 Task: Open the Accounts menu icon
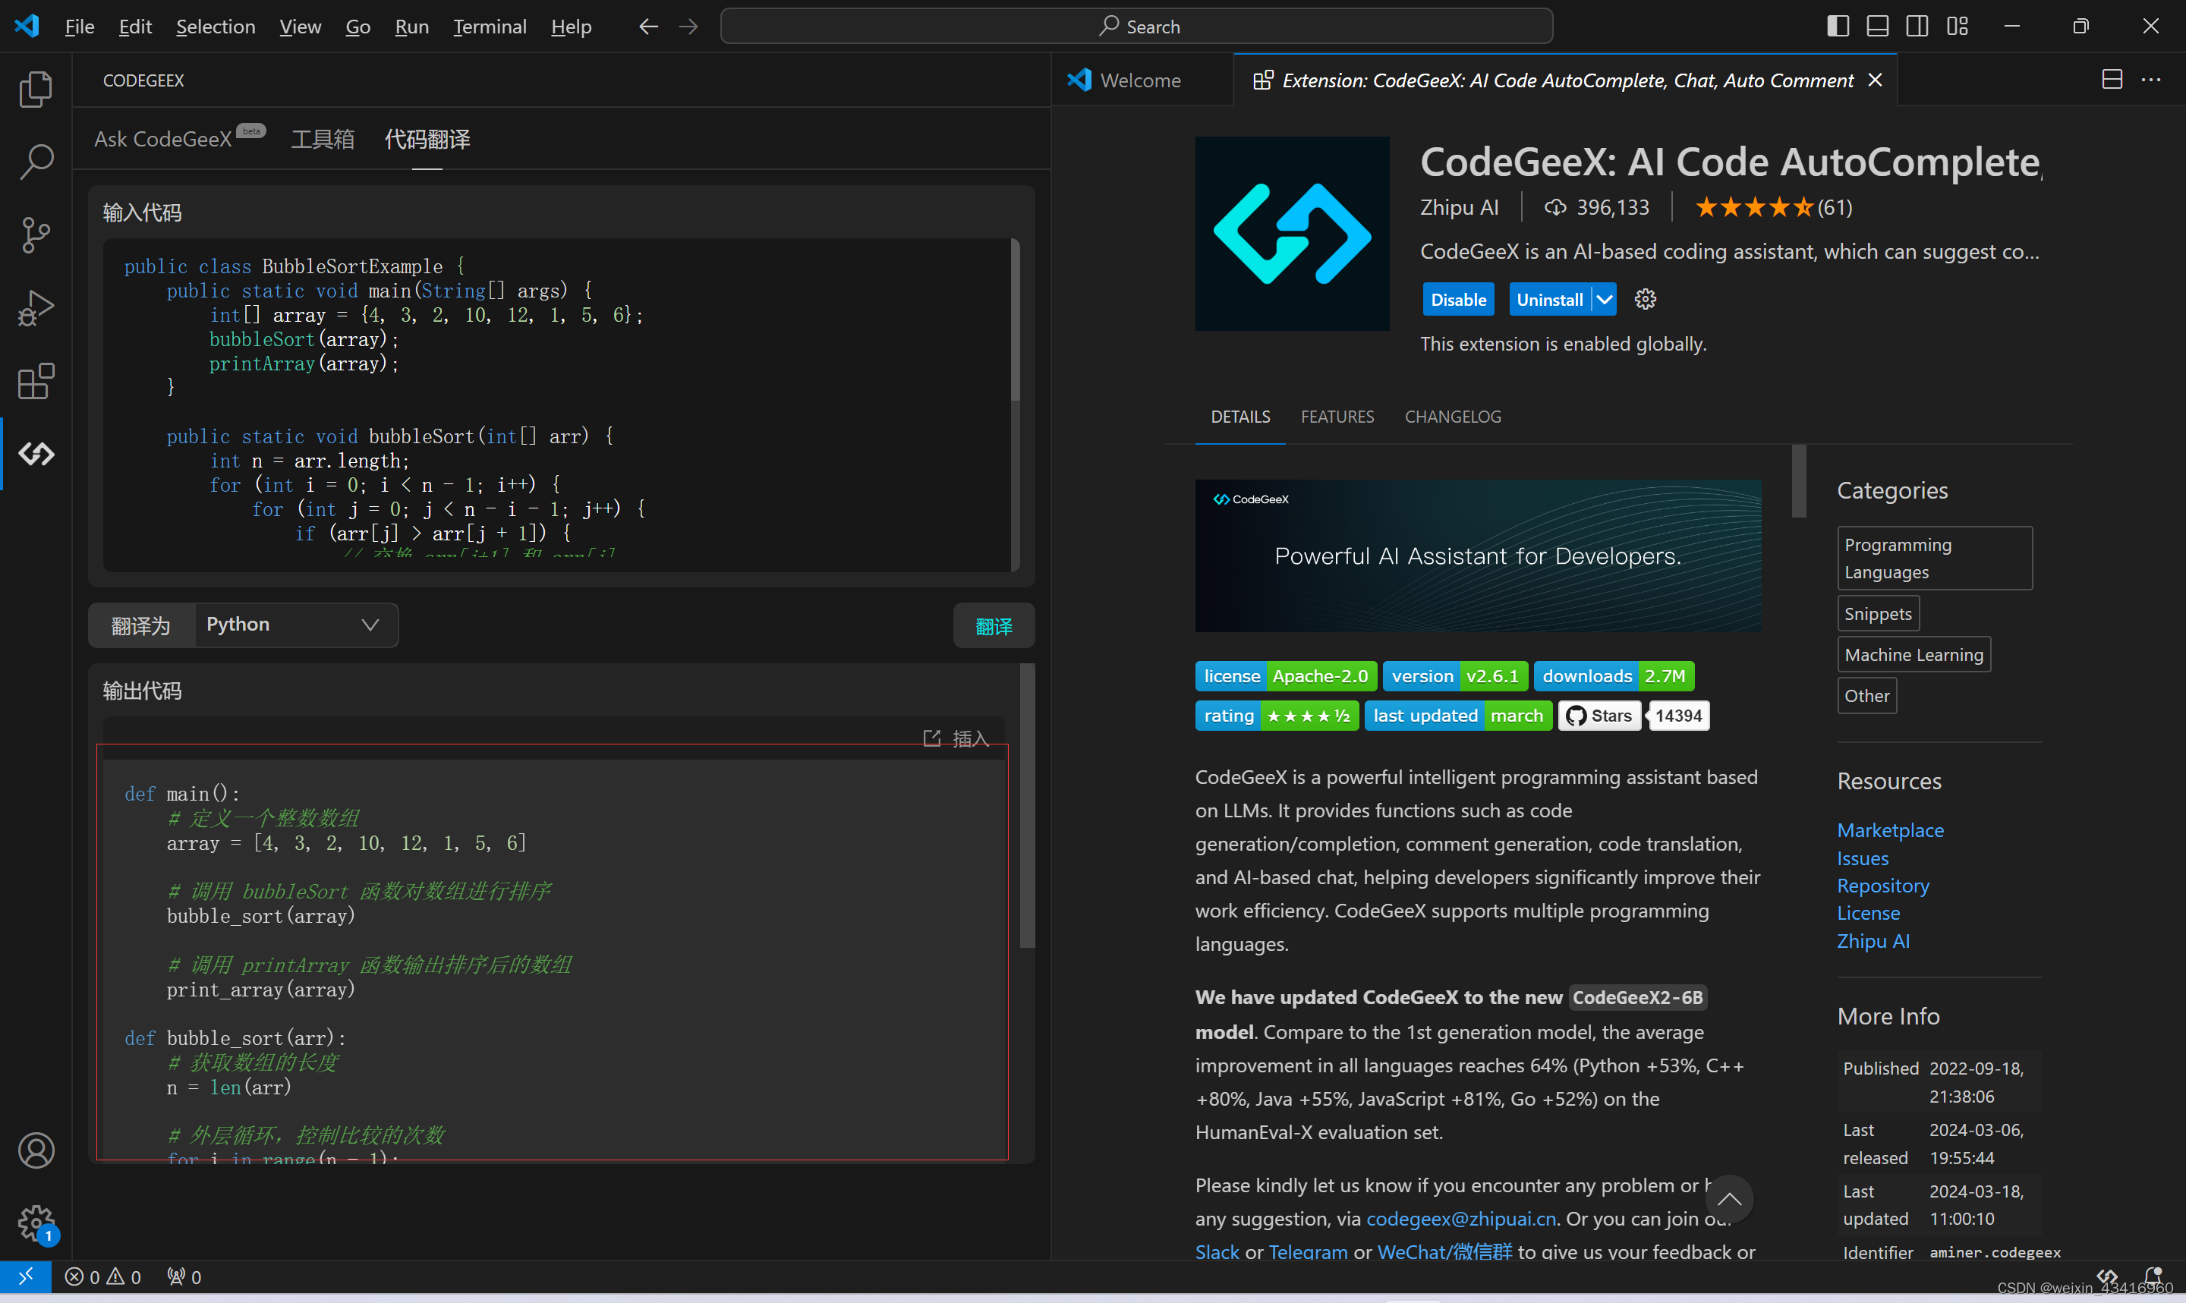point(36,1150)
